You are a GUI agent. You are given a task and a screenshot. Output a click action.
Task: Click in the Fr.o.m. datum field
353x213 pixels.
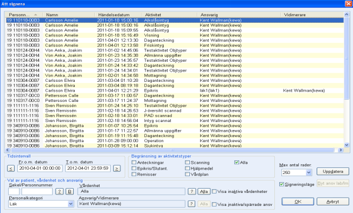pos(40,168)
